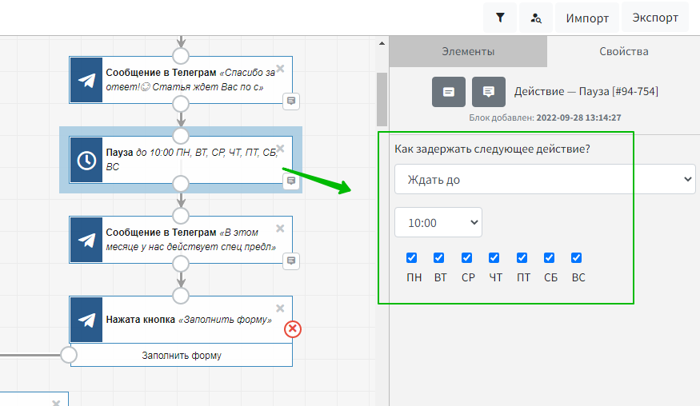This screenshot has height=406, width=700.
Task: Click the filter funnel icon
Action: tap(500, 18)
